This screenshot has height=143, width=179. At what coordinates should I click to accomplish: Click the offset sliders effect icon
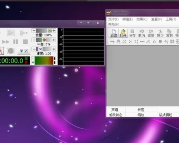click(166, 41)
